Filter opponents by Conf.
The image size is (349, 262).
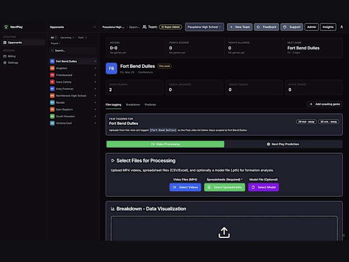[82, 37]
